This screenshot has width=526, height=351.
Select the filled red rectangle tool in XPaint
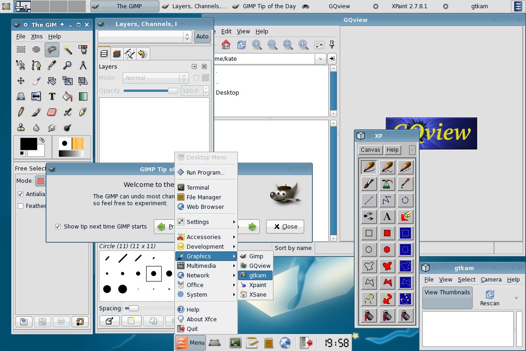387,233
